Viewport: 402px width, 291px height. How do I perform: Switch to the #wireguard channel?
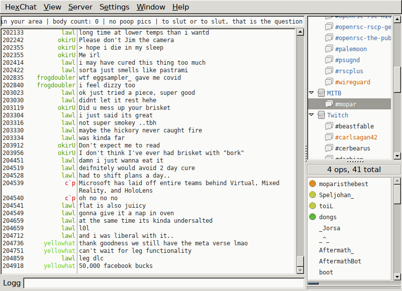coord(353,82)
